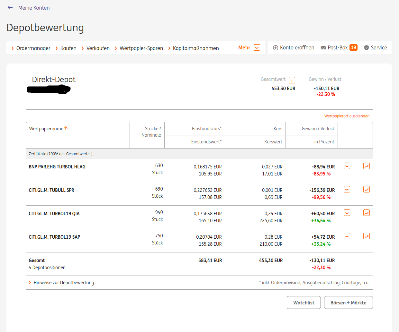Expand actions dropdown for CITI.GL.M. TURBOL19 QIA
The width and height of the screenshot is (399, 332).
coord(347,213)
